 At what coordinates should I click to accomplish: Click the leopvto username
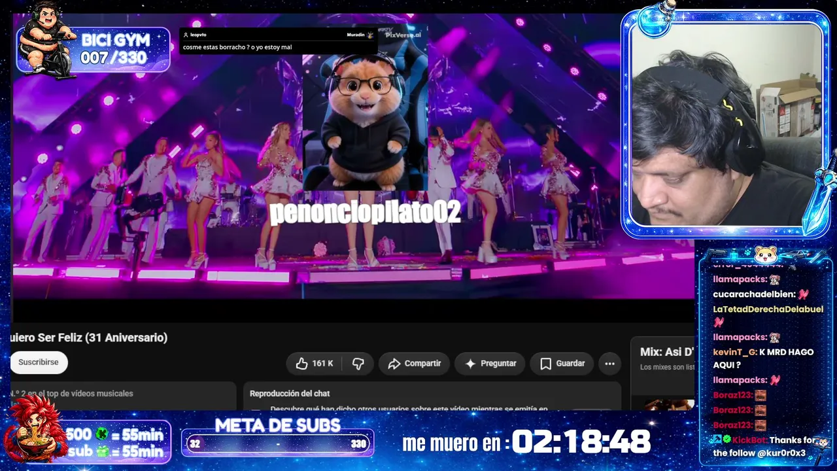click(198, 35)
